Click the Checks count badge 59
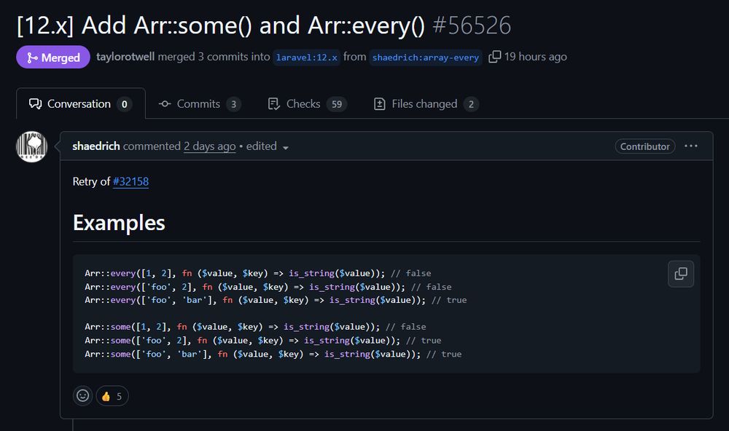Image resolution: width=729 pixels, height=431 pixels. pyautogui.click(x=337, y=105)
